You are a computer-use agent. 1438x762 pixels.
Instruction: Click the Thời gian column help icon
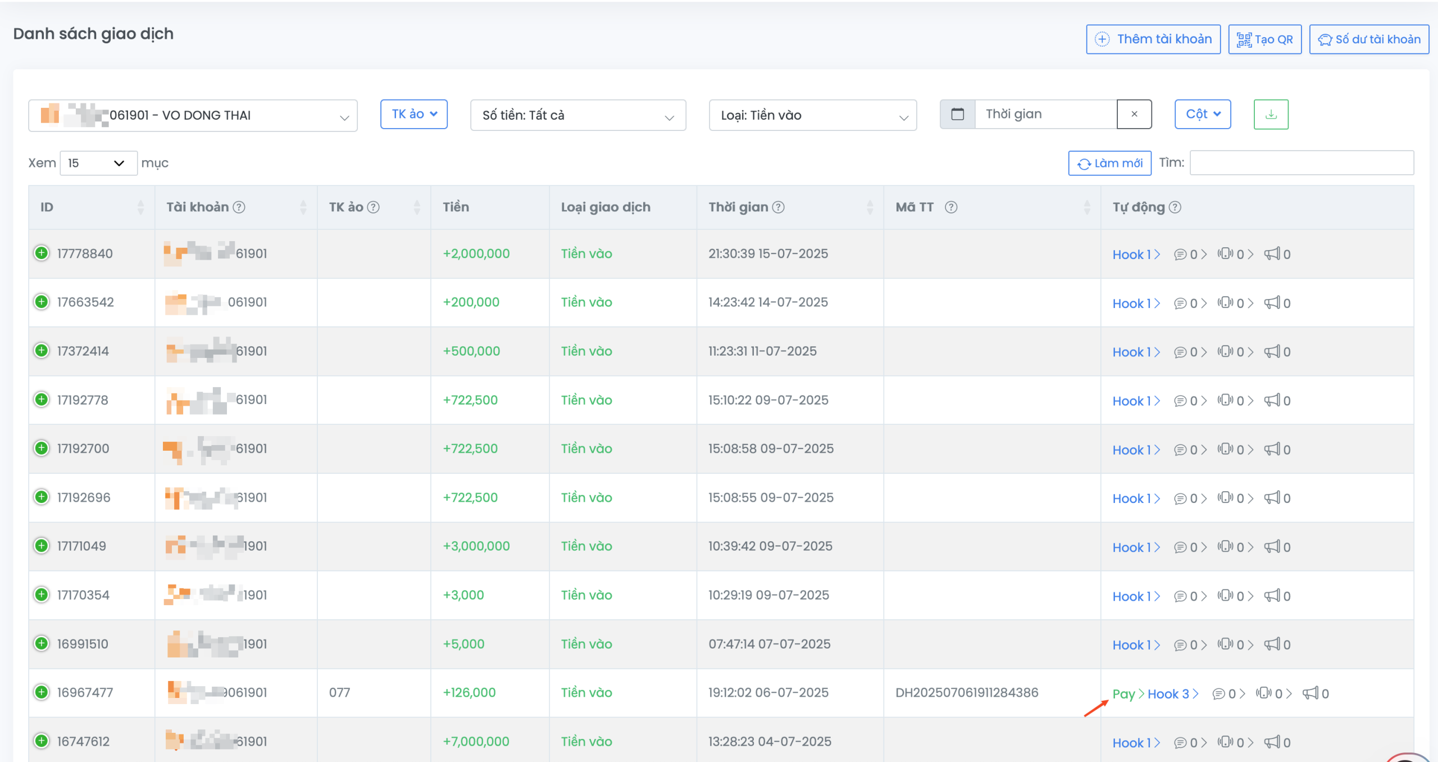point(778,207)
